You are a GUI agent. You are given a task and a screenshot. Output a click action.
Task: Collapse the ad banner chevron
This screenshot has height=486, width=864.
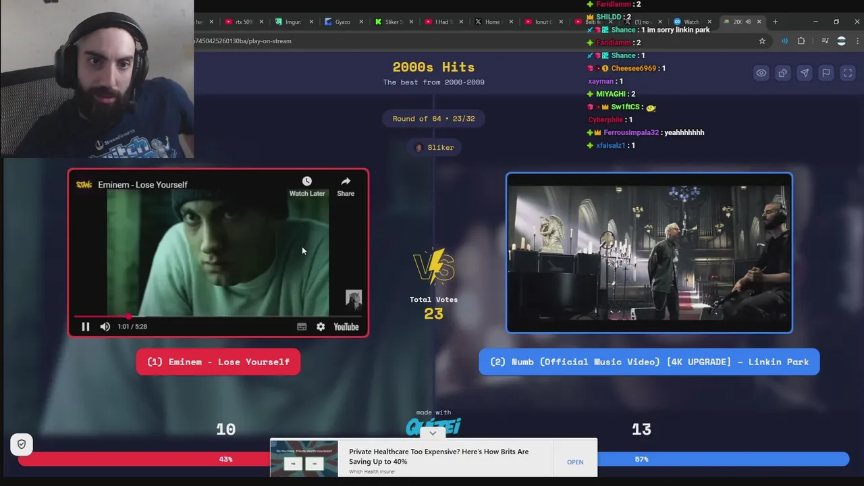tap(433, 433)
